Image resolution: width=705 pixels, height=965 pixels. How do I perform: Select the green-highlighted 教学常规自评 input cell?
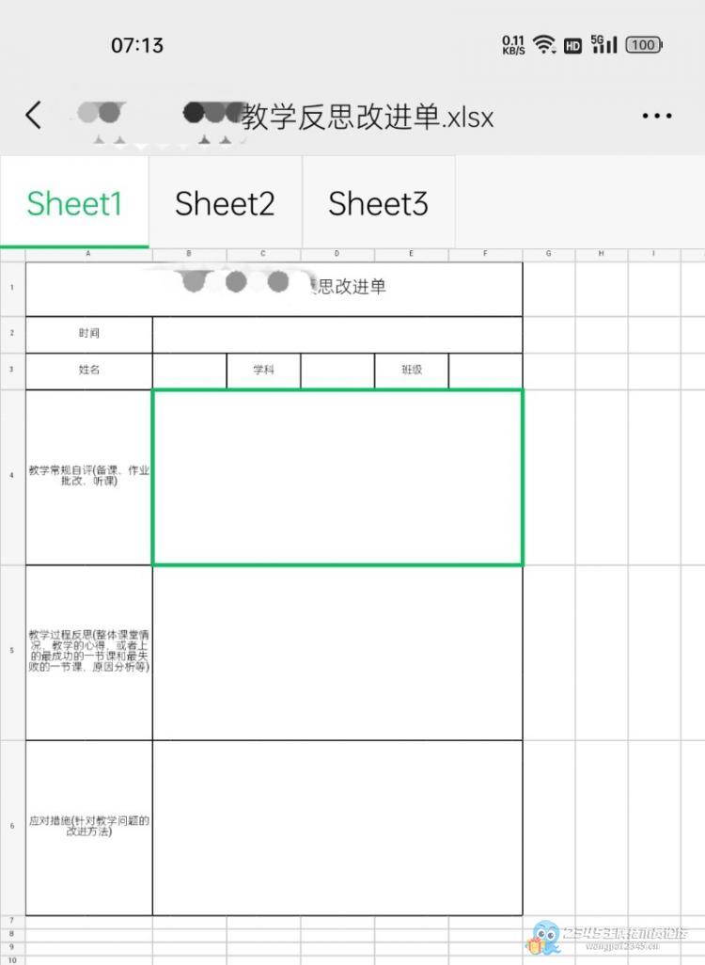click(337, 477)
